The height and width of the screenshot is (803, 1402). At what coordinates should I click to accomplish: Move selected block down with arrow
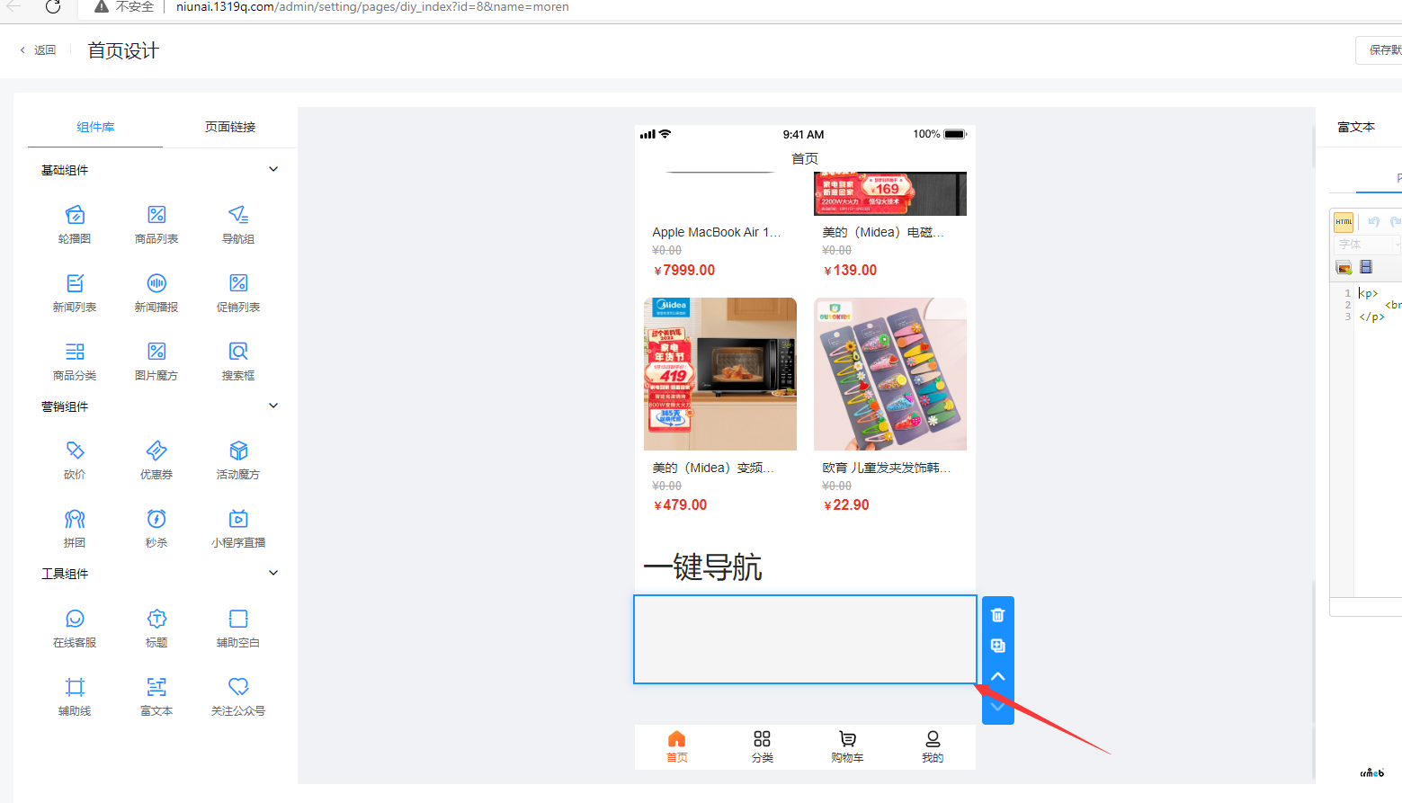997,707
